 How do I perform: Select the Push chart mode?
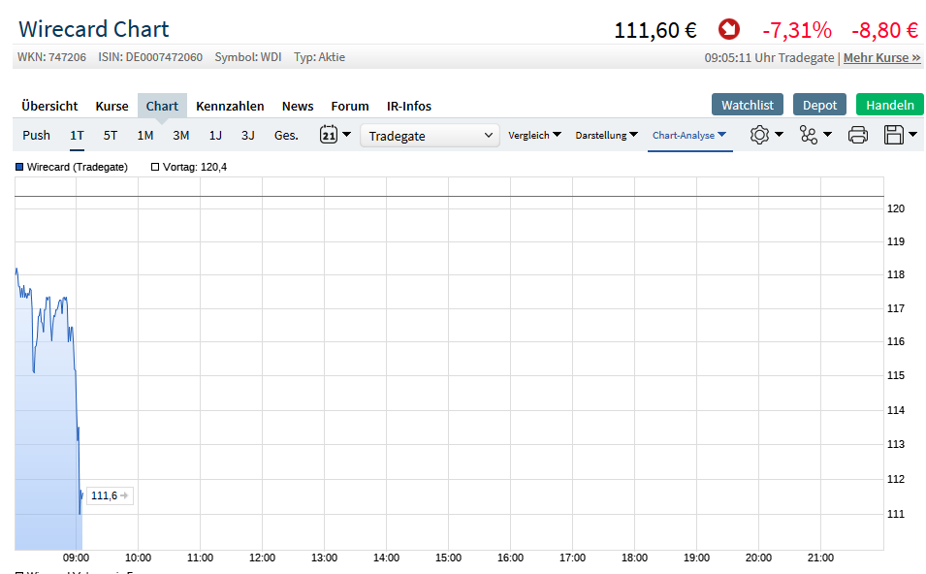point(36,135)
